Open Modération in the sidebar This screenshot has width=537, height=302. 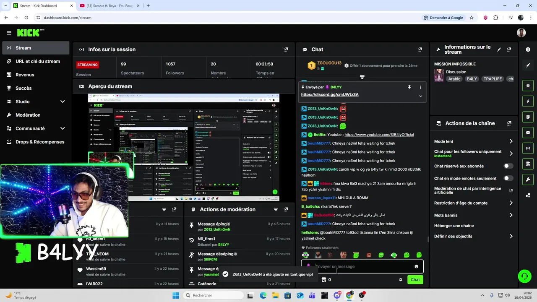point(36,115)
